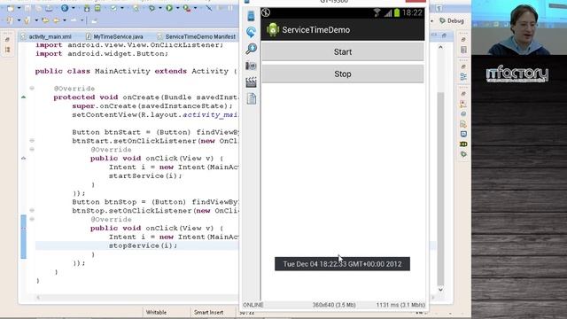
Task: Click the document log icon in mirror sidebar
Action: (x=252, y=98)
